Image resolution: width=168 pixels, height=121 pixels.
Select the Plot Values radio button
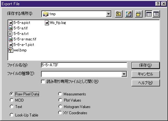[x=60, y=100]
